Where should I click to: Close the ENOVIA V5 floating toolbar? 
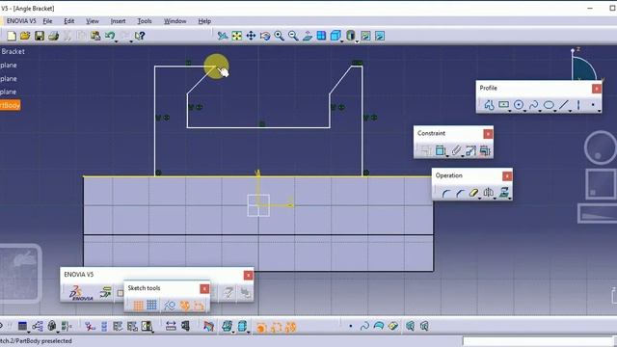[249, 276]
